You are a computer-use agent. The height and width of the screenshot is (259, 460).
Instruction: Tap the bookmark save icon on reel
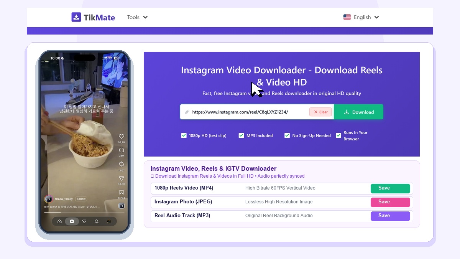122,192
